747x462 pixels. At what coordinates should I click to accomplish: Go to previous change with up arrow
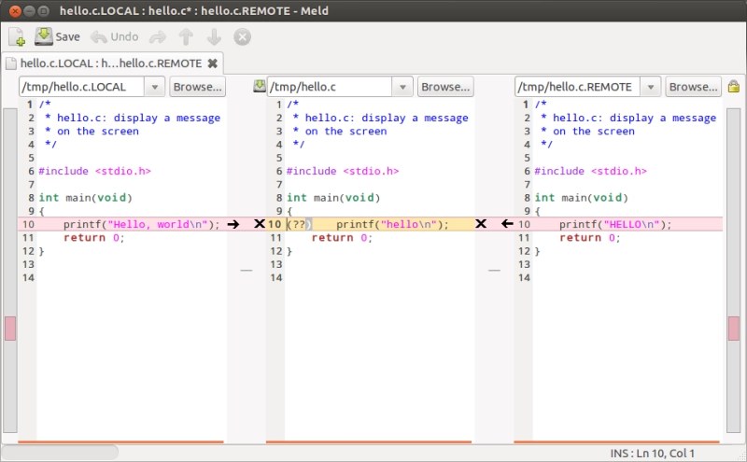coord(186,36)
